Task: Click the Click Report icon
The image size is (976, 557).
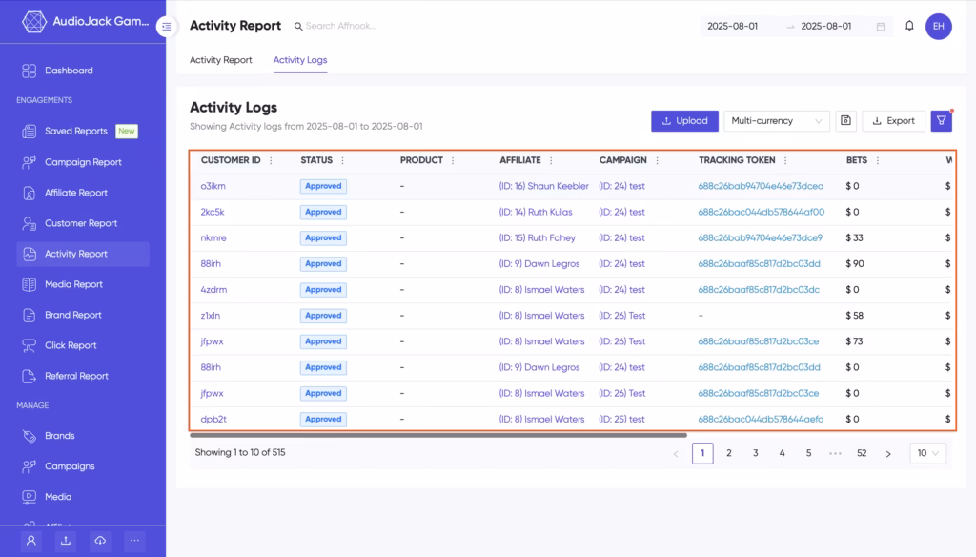Action: 30,345
